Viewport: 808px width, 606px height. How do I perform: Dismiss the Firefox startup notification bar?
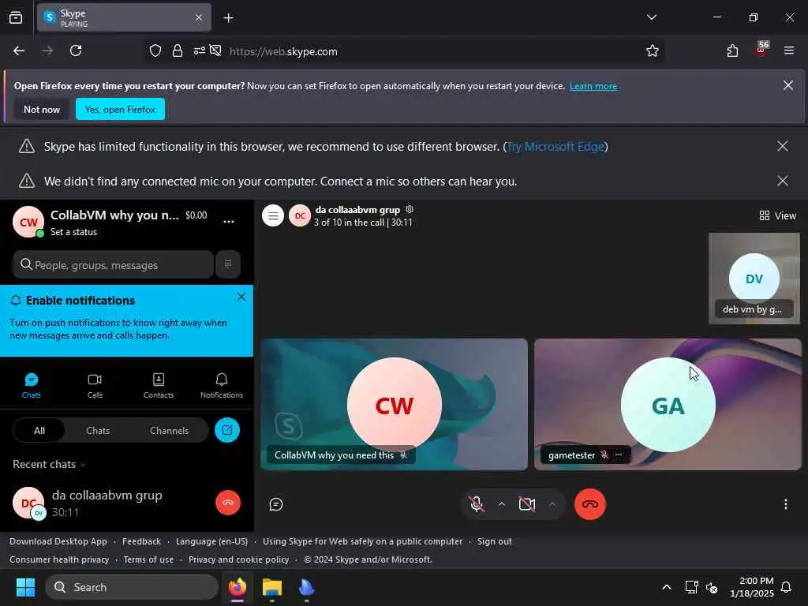788,85
